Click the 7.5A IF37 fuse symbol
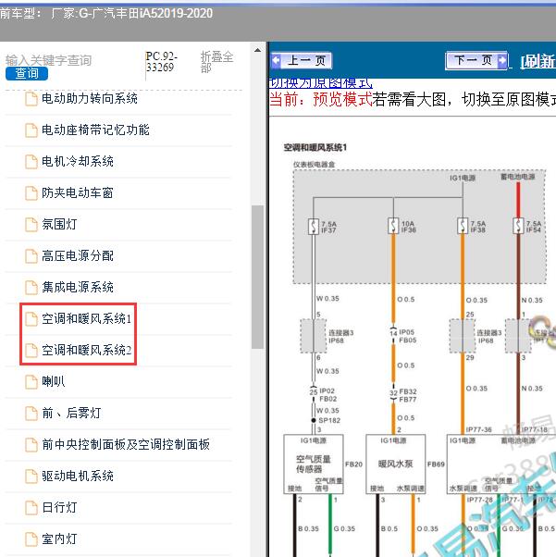556x557 pixels. 314,227
